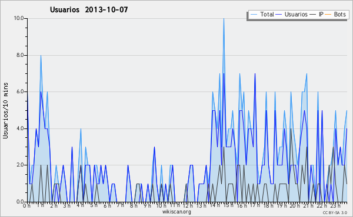Click the dark blue Usuarios legend line
The image size is (353, 217).
click(279, 15)
